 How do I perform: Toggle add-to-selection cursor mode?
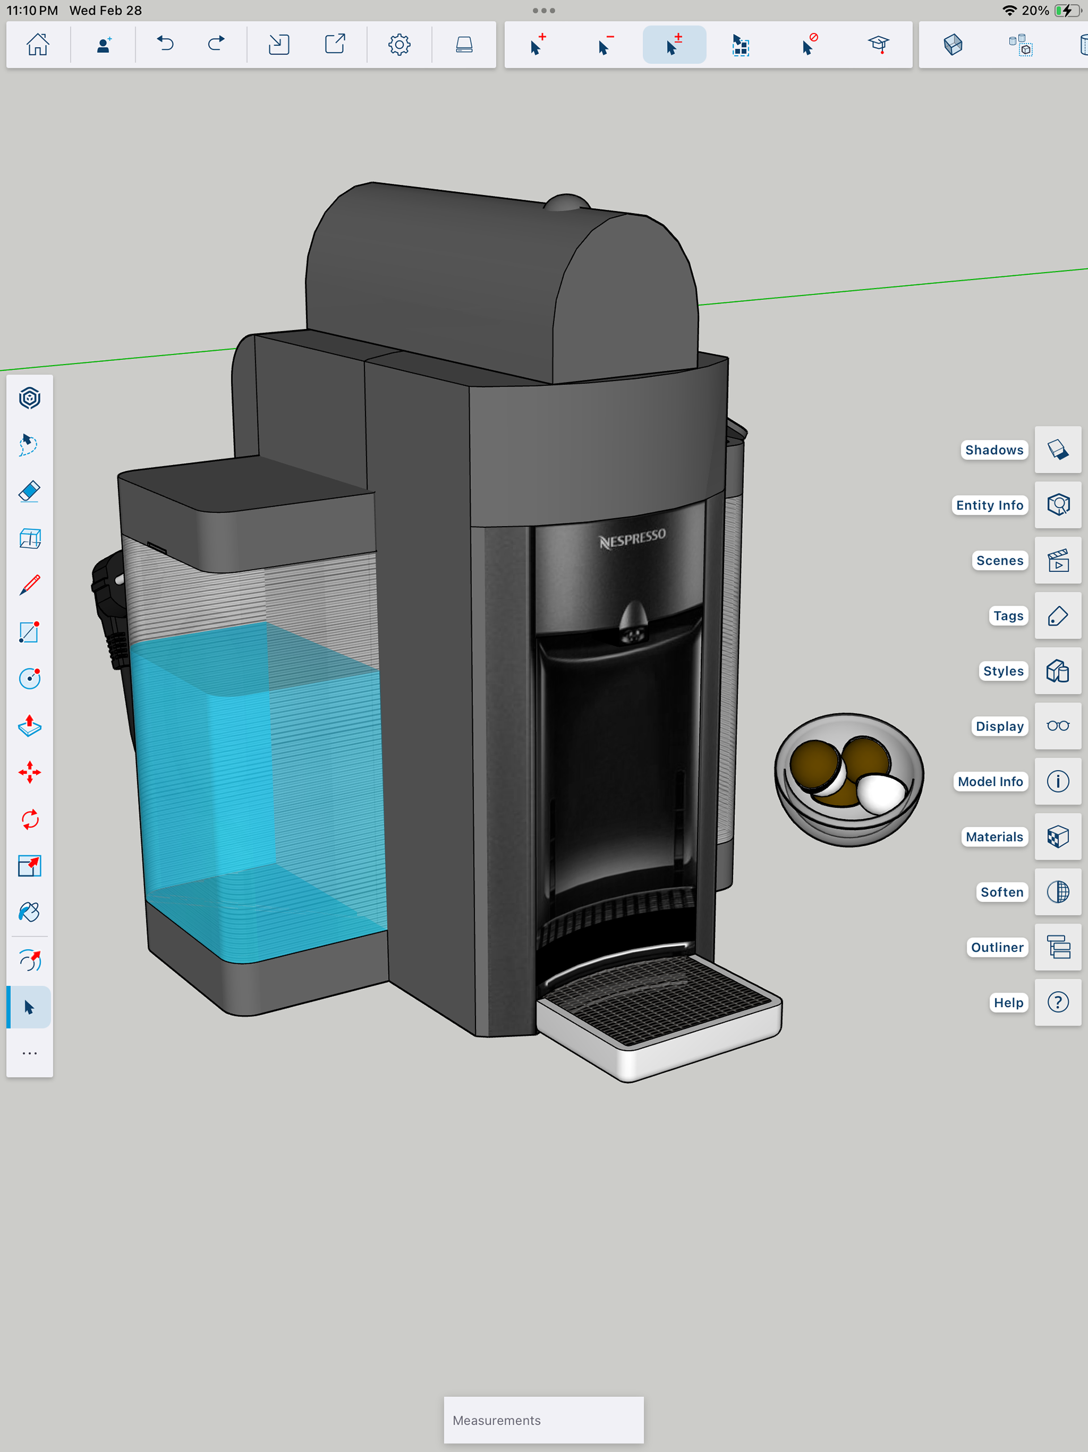[x=537, y=45]
